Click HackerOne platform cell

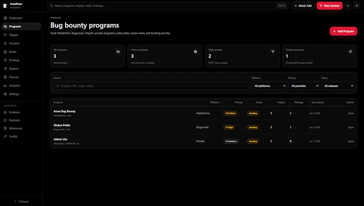[x=203, y=113]
